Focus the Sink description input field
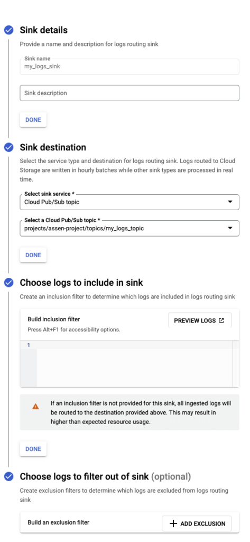Image resolution: width=250 pixels, height=542 pixels. [x=129, y=93]
